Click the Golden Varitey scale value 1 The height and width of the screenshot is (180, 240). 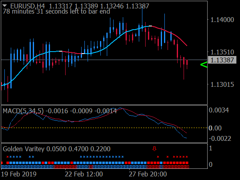tap(211, 148)
